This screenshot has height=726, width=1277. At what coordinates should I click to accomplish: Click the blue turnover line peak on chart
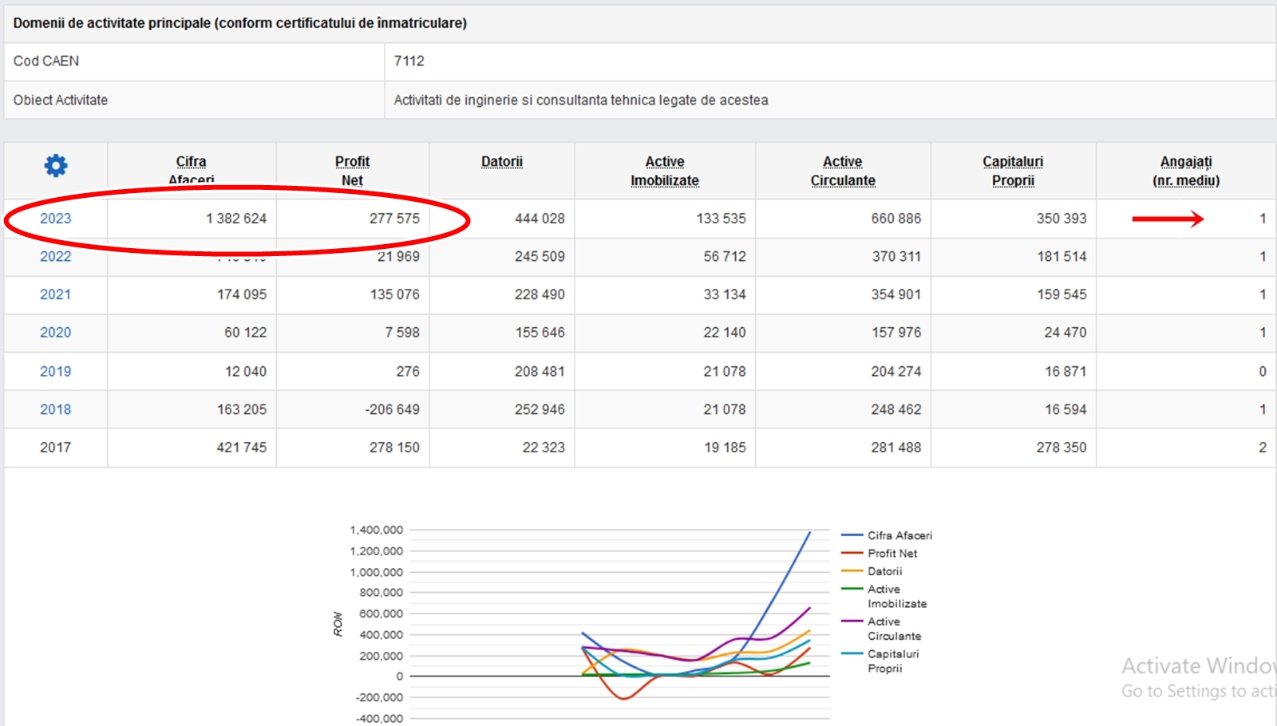(x=809, y=533)
